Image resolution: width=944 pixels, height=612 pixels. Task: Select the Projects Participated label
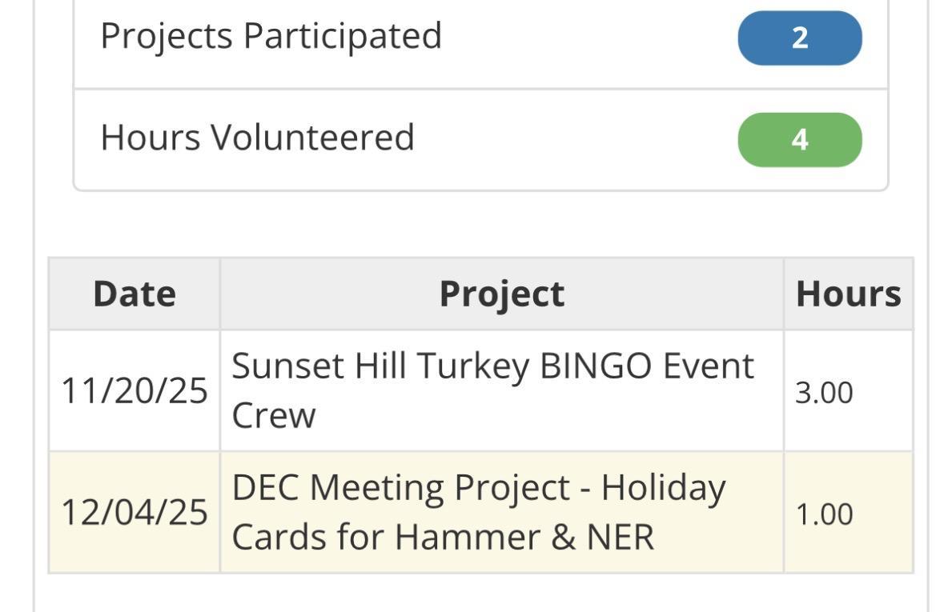(x=271, y=36)
